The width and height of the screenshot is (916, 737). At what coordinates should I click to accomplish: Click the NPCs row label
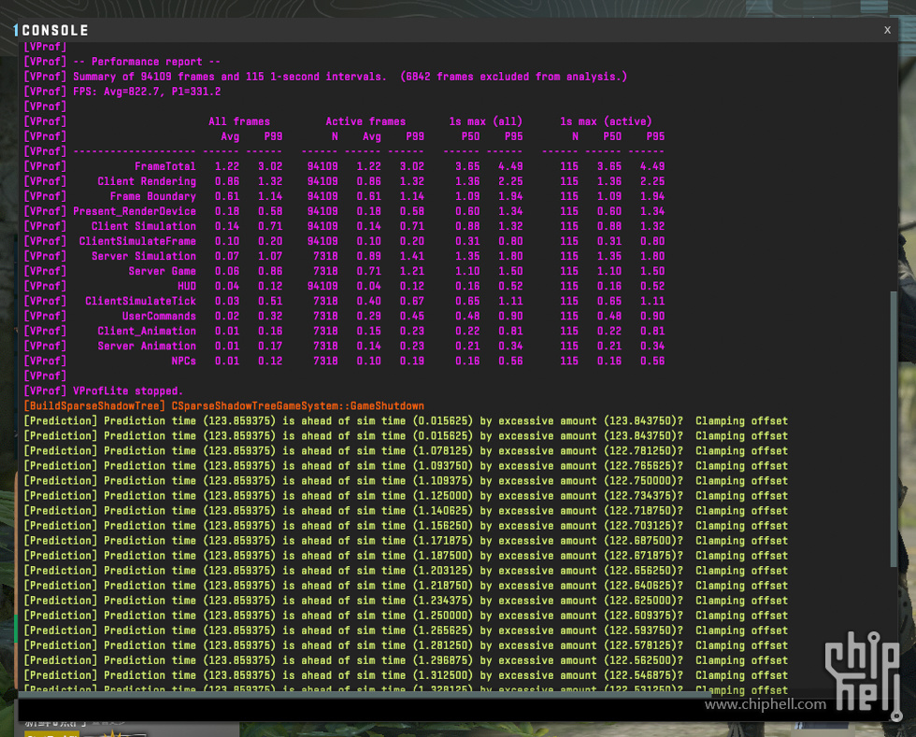(183, 361)
